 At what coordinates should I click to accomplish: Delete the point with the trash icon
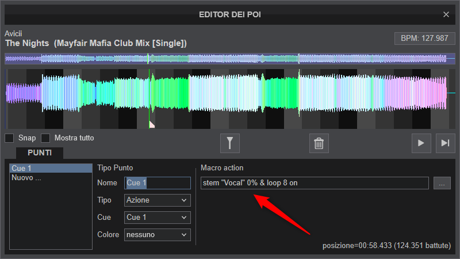click(319, 143)
